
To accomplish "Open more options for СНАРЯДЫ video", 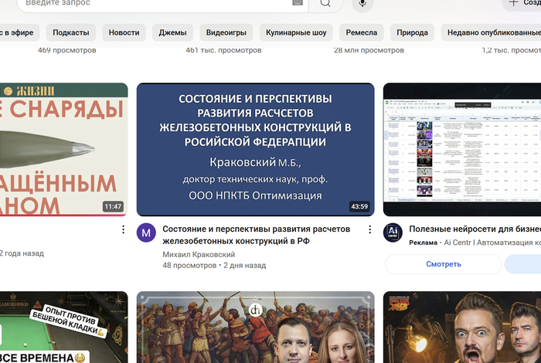I will point(123,229).
